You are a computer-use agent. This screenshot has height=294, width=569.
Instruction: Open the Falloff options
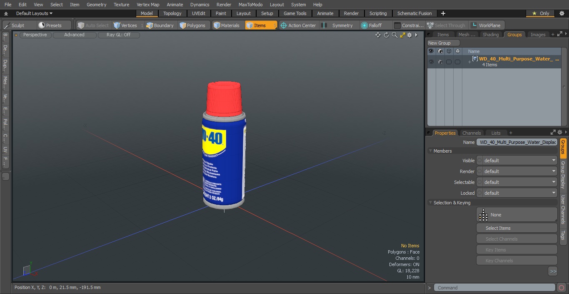372,25
